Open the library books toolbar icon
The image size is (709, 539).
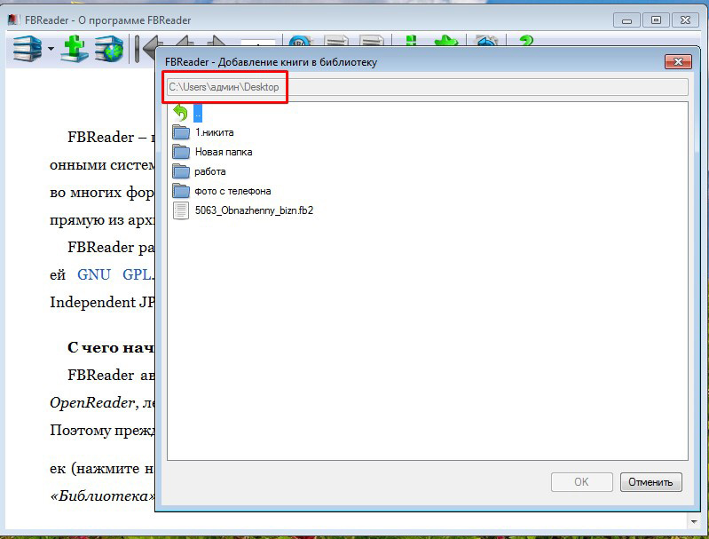pyautogui.click(x=28, y=49)
